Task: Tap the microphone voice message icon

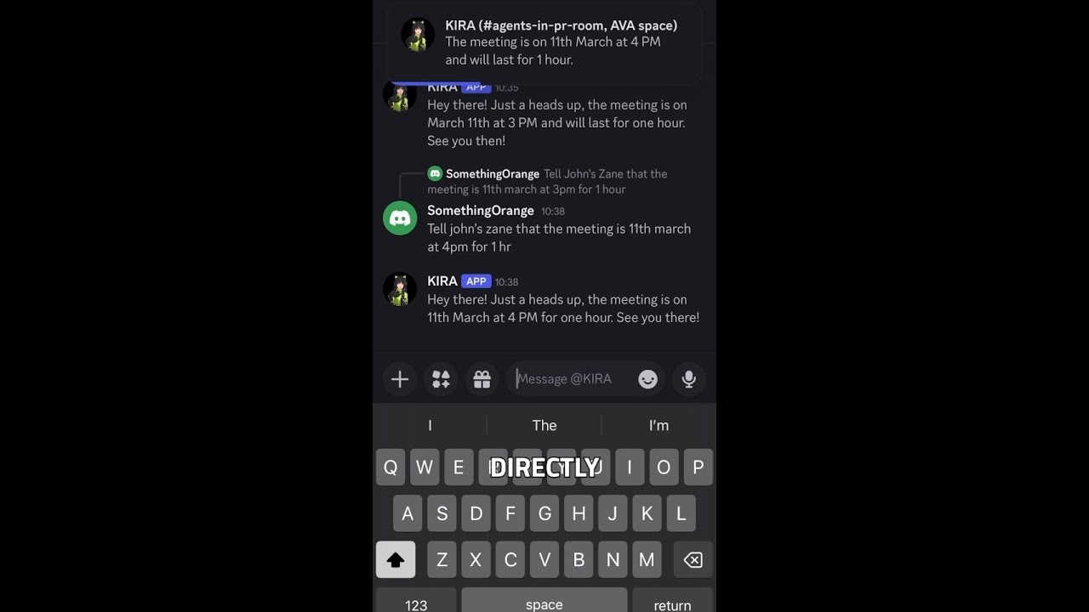Action: [689, 379]
